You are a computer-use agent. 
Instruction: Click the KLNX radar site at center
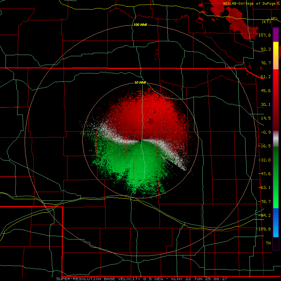click(x=140, y=141)
